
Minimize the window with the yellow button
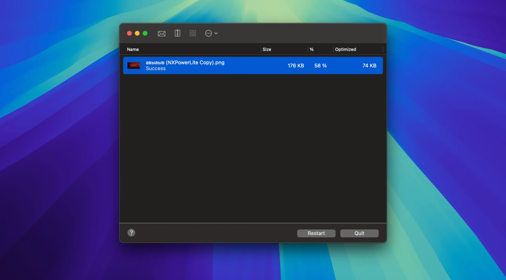pos(137,33)
